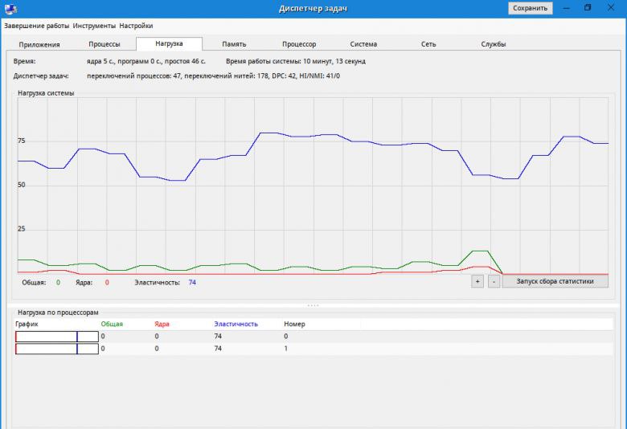Click the minus zoom button under graph

coord(494,281)
